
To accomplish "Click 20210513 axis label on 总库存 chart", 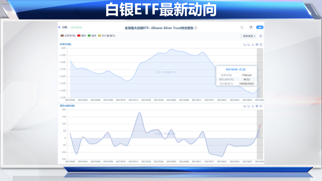I will click(133, 100).
